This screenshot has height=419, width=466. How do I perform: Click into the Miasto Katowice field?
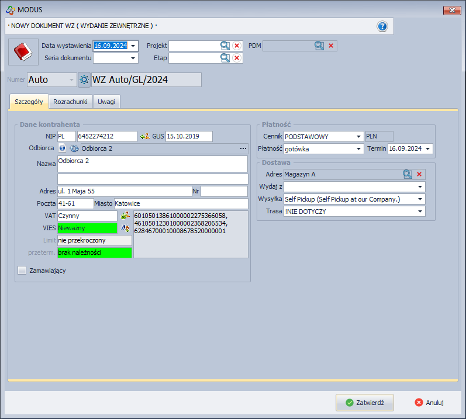(x=181, y=203)
